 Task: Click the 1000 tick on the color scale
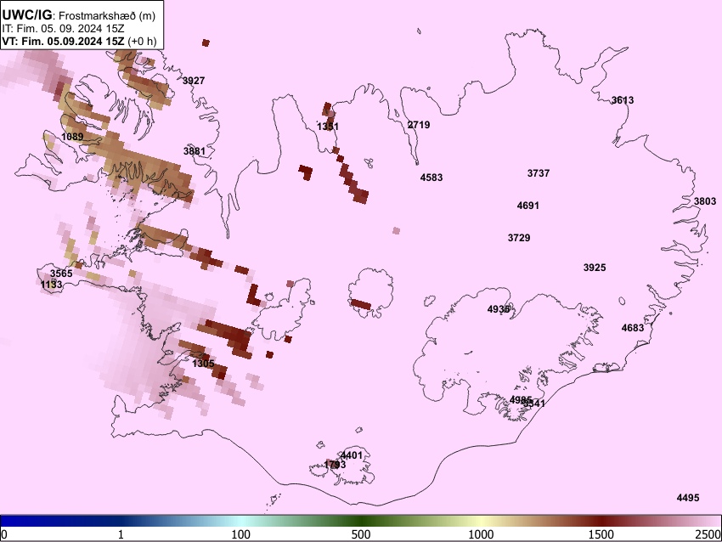coord(481,534)
